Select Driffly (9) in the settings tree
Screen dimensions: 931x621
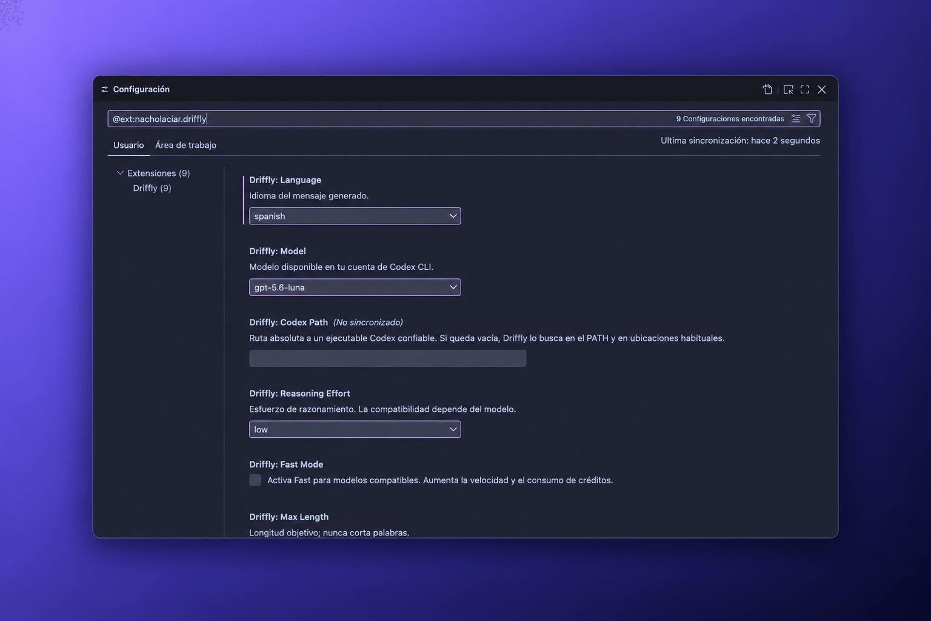[152, 188]
